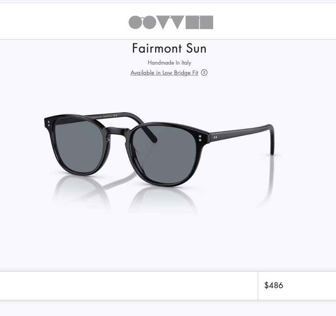
Task: Click the square-glasses shape in the header logo
Action: pos(199,22)
